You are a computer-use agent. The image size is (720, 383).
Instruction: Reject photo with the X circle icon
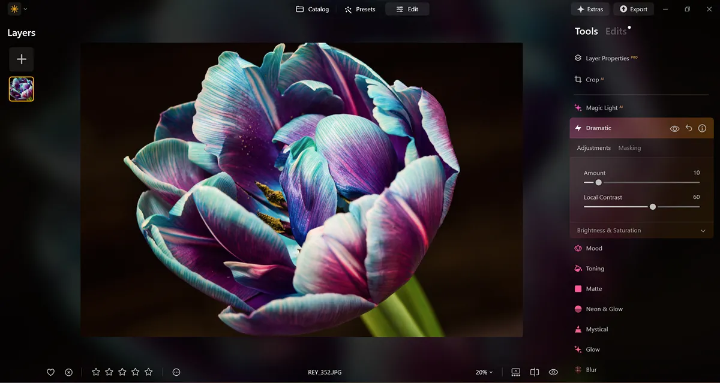pyautogui.click(x=68, y=372)
